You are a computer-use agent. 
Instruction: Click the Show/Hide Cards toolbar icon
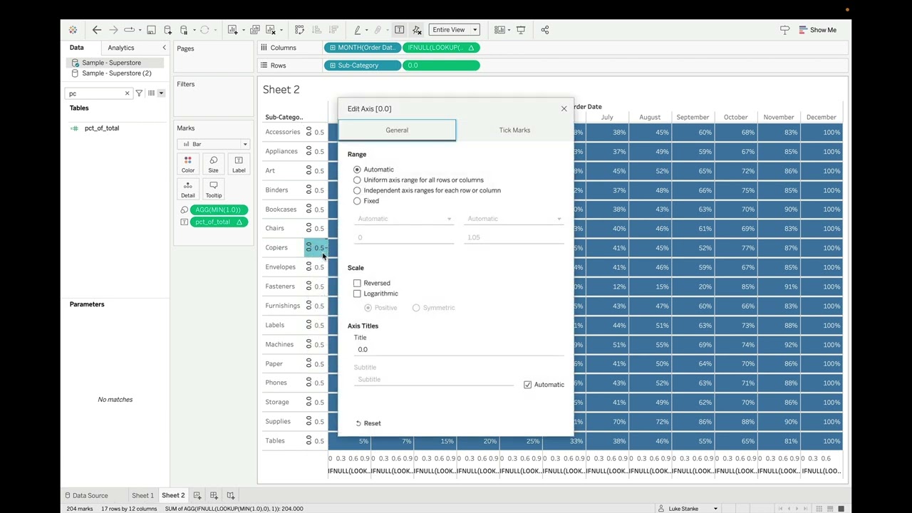(x=499, y=30)
